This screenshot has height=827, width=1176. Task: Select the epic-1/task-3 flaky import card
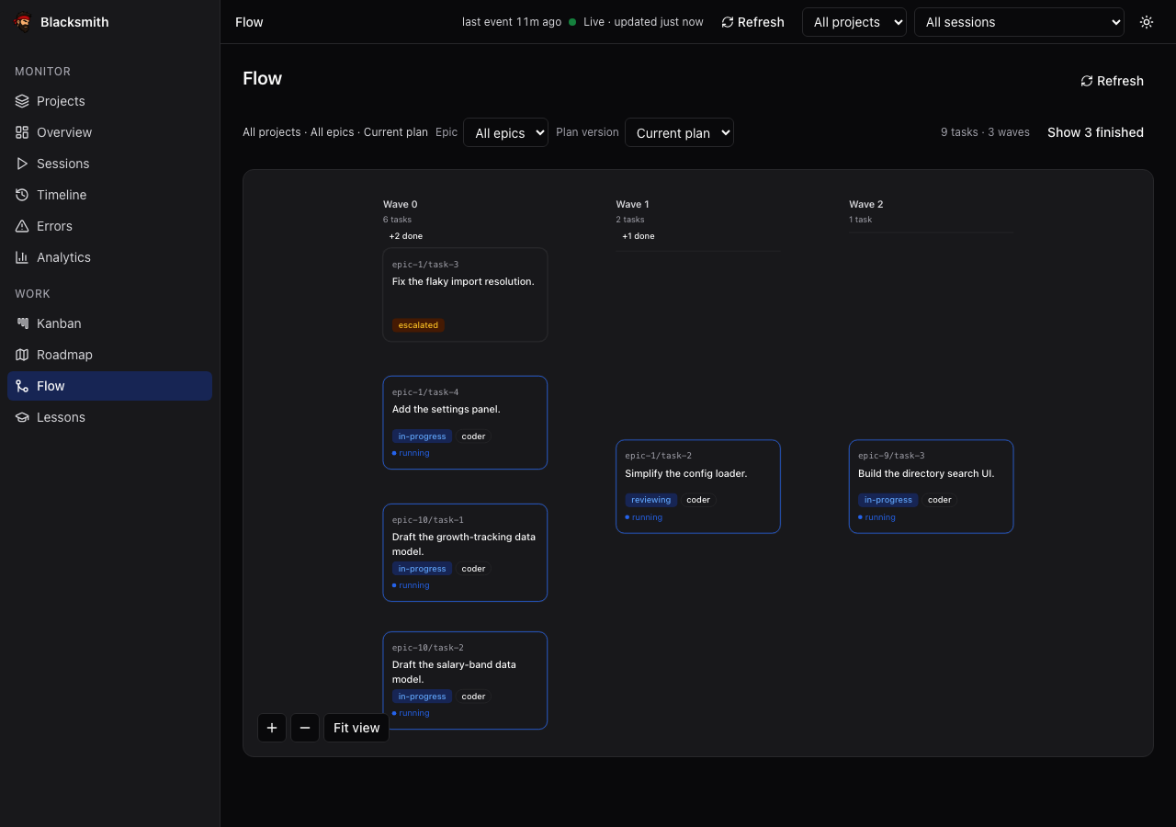tap(465, 294)
